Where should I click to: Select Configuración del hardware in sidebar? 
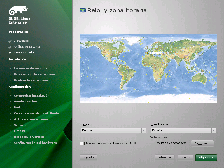pyautogui.click(x=35, y=143)
